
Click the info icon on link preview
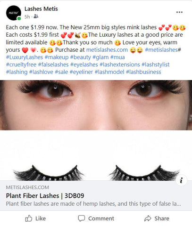click(x=182, y=180)
